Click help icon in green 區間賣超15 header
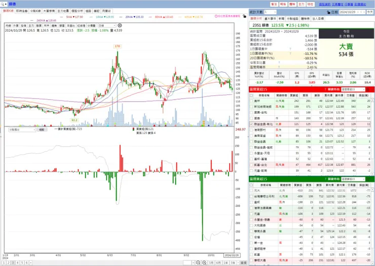Screen dimensions: 375x266 coord(325,179)
